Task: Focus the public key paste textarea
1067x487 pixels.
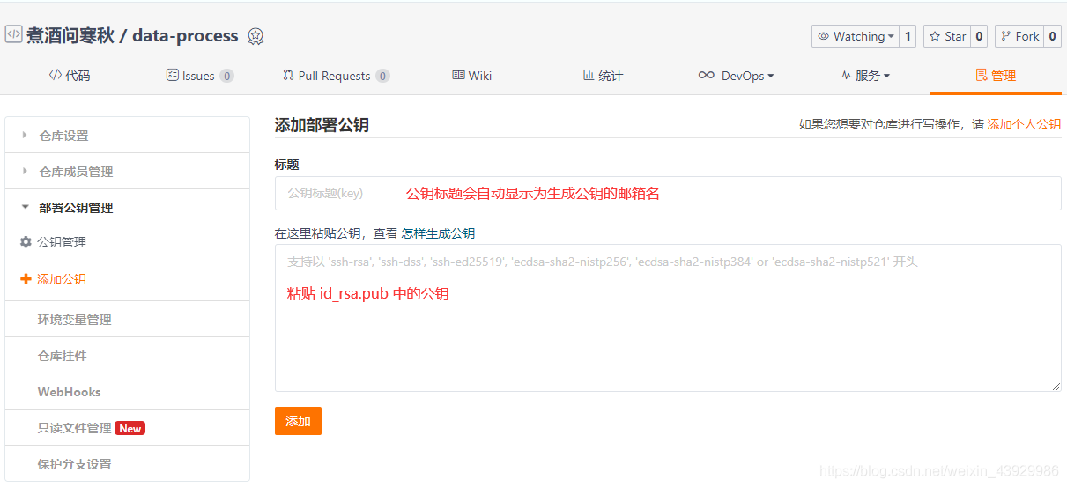Action: pos(668,318)
